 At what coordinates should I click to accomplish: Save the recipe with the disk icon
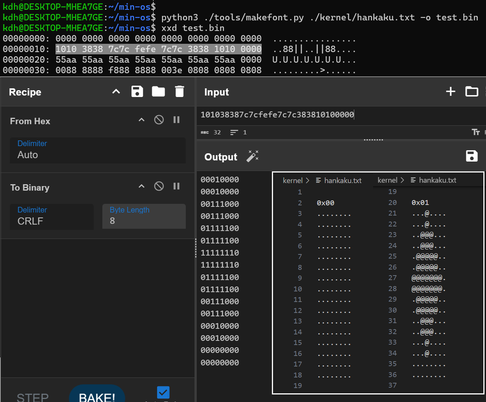(137, 92)
